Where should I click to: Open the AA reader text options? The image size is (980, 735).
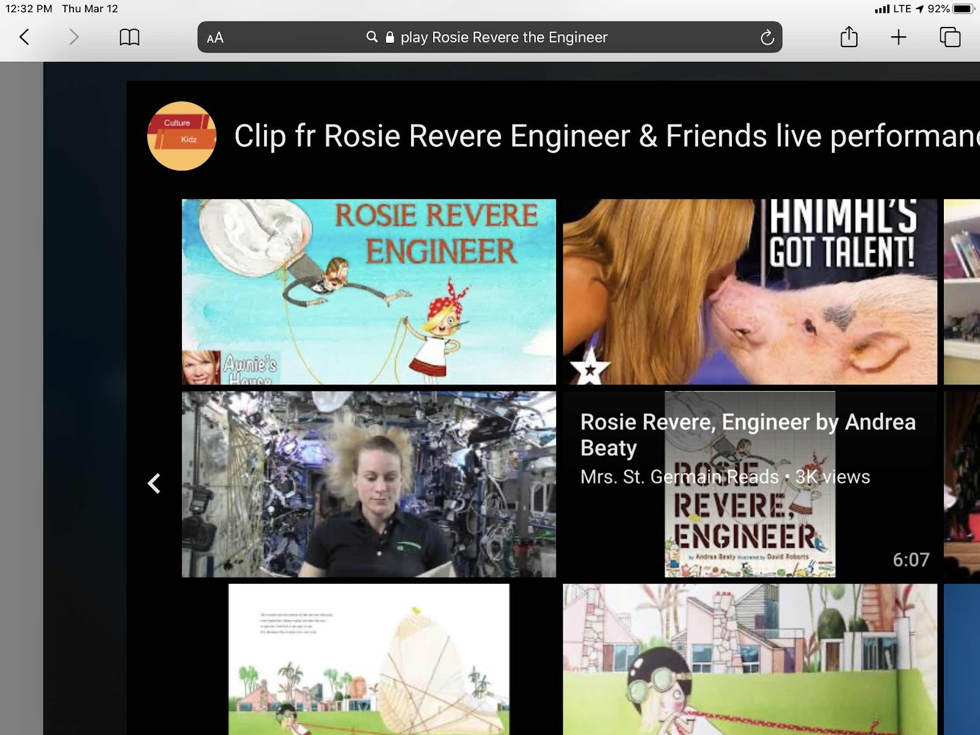pyautogui.click(x=215, y=38)
